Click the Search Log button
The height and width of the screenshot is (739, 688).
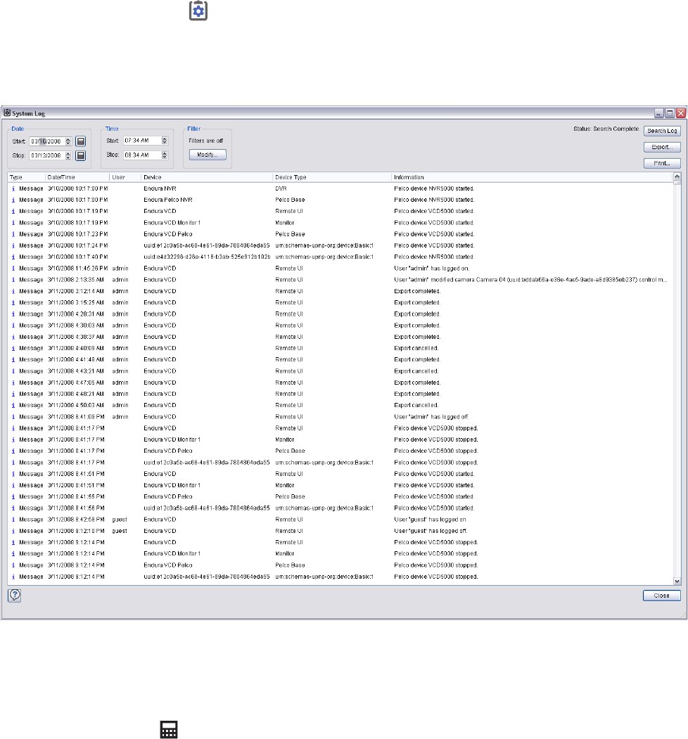662,131
